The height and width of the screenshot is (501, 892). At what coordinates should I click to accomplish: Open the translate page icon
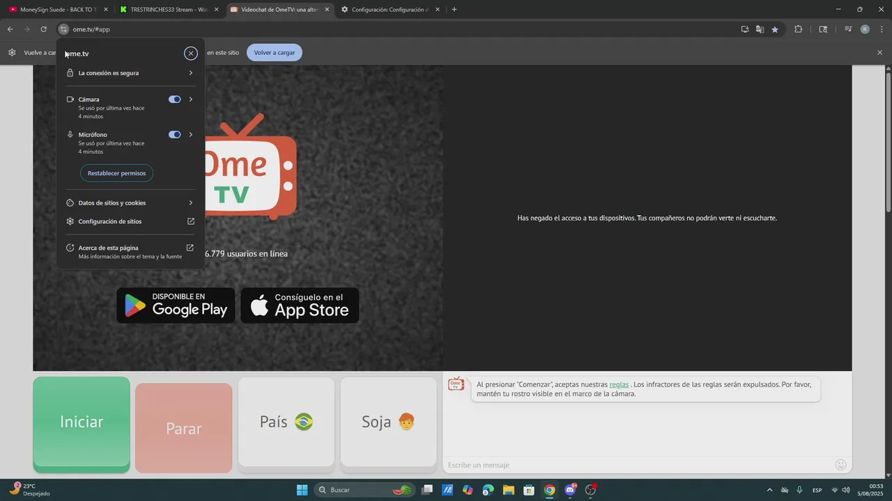click(x=760, y=29)
